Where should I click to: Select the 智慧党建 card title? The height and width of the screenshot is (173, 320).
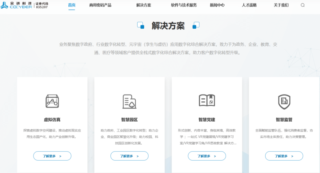(x=207, y=120)
